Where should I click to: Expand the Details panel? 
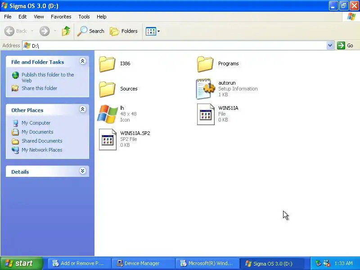tap(83, 171)
